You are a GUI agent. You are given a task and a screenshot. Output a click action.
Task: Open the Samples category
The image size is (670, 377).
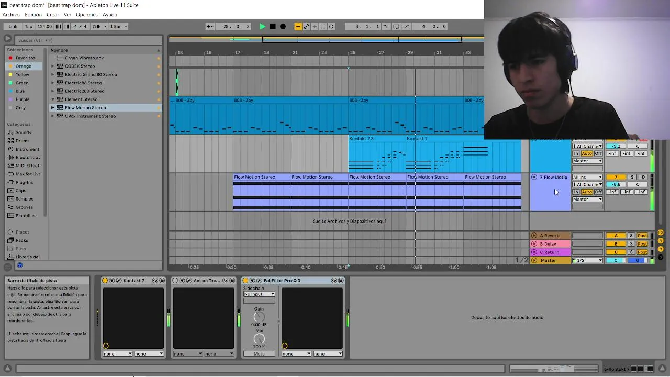(24, 199)
